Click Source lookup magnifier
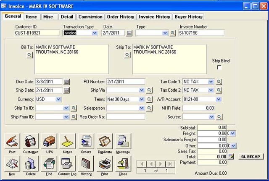The height and width of the screenshot is (181, 269). (x=219, y=117)
